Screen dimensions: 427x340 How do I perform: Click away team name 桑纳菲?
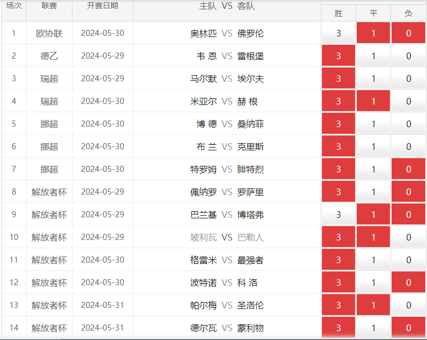click(250, 124)
